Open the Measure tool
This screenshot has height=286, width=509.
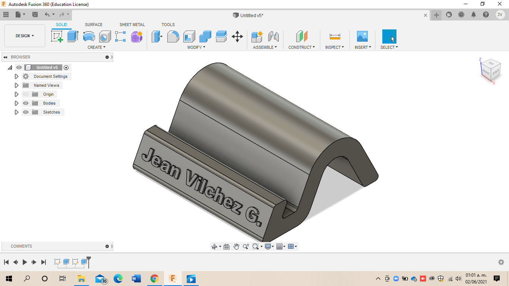335,36
